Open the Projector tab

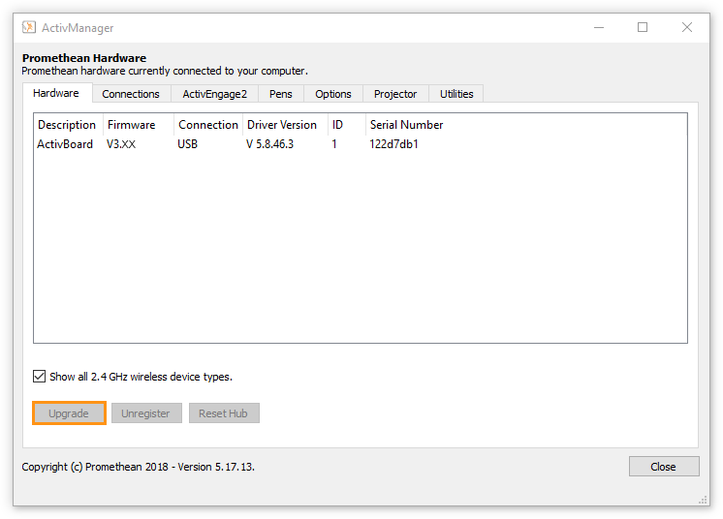395,94
